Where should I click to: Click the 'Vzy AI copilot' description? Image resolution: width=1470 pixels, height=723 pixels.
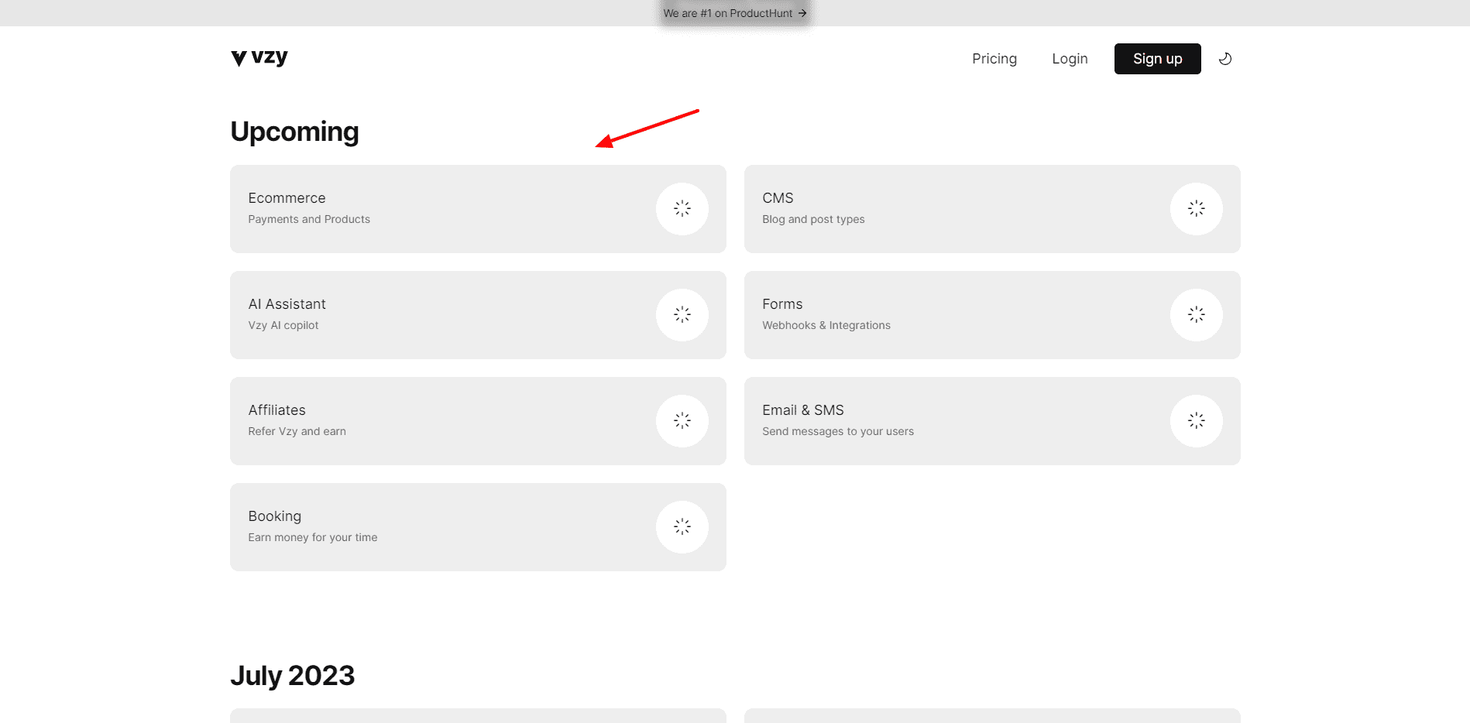[x=283, y=325]
